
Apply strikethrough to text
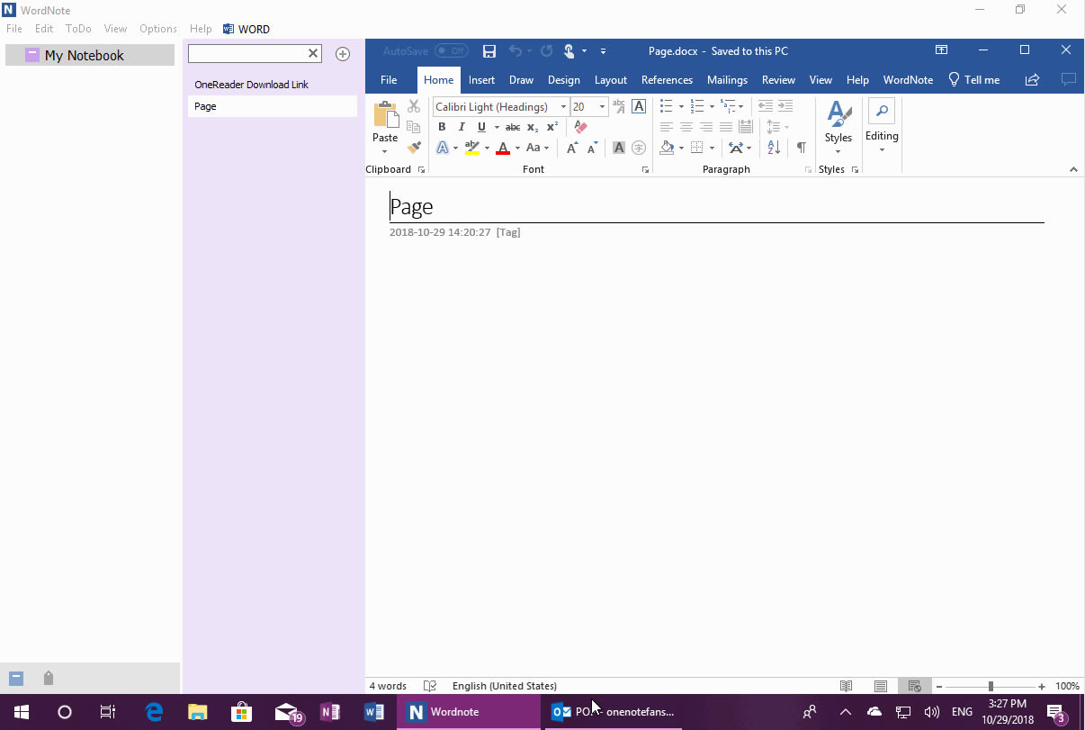pos(513,127)
